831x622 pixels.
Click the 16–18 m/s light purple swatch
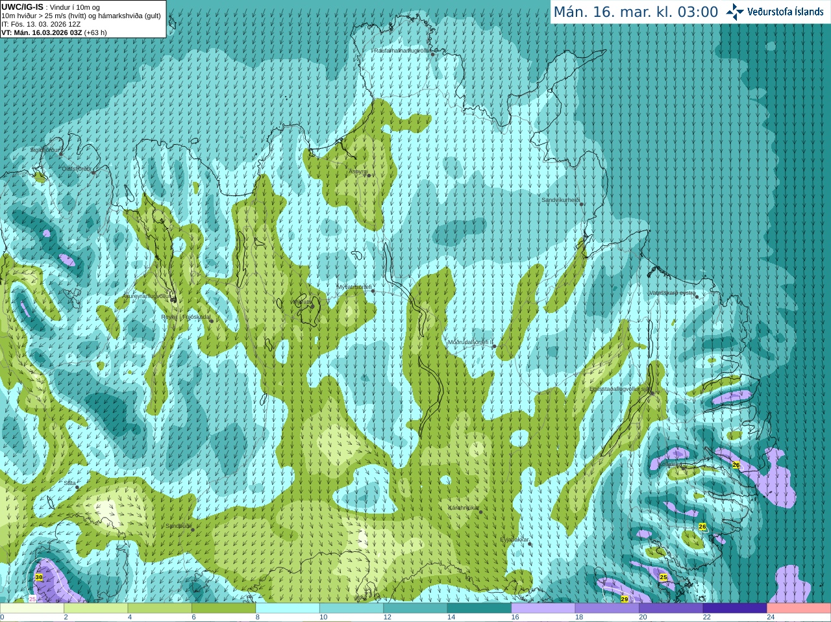point(543,608)
